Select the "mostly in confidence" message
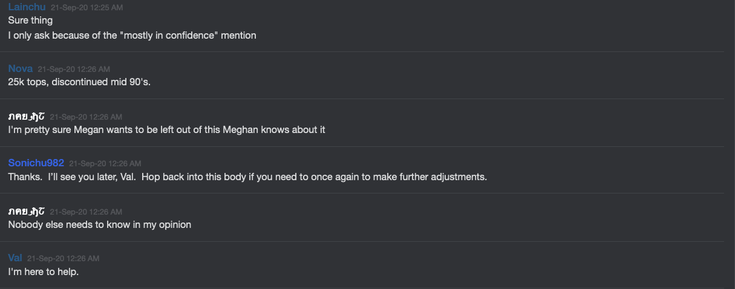Screen dimensions: 735x289 (x=132, y=36)
